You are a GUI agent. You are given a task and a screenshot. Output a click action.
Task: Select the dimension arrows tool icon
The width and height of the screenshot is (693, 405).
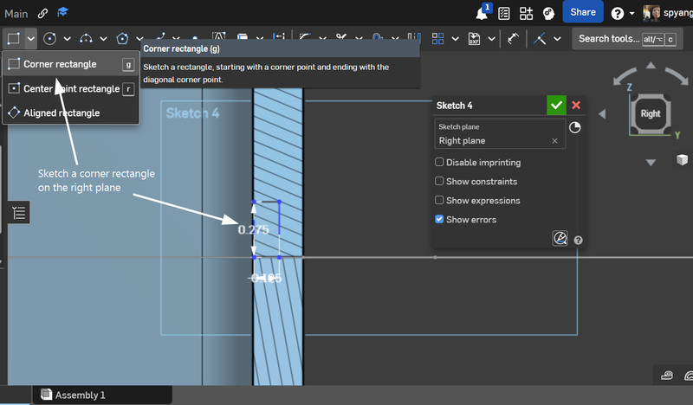coord(513,39)
